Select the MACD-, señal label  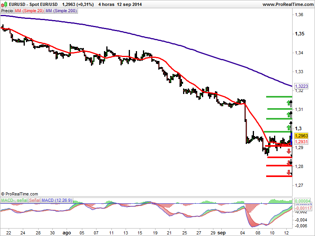(14, 200)
